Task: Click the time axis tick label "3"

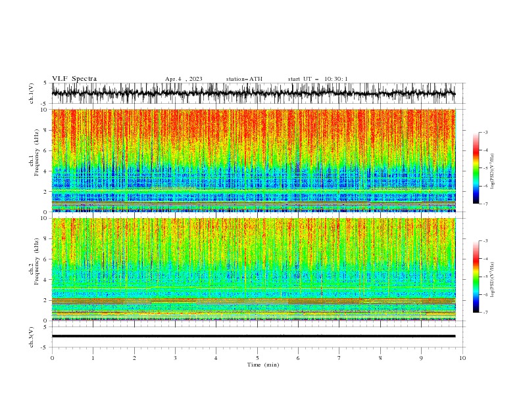Action: (175, 358)
